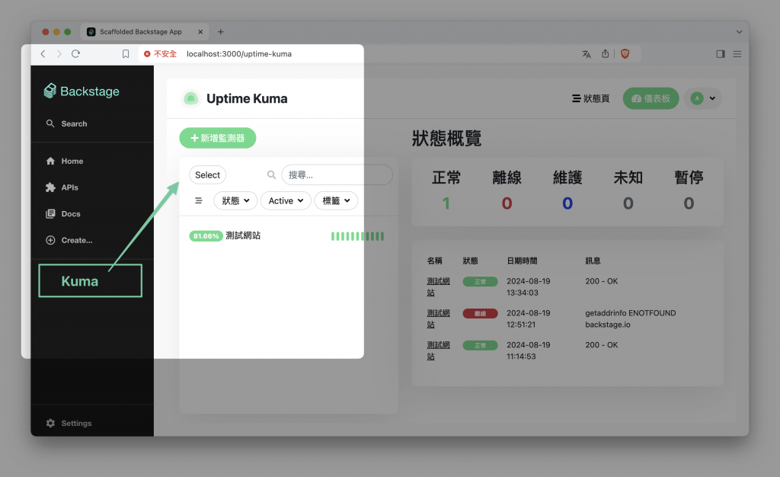Viewport: 780px width, 477px height.
Task: Open the user avatar dropdown
Action: pyautogui.click(x=703, y=98)
